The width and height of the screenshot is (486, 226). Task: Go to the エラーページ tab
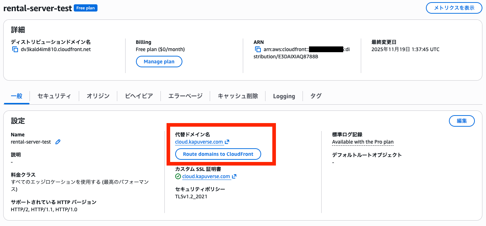[185, 96]
